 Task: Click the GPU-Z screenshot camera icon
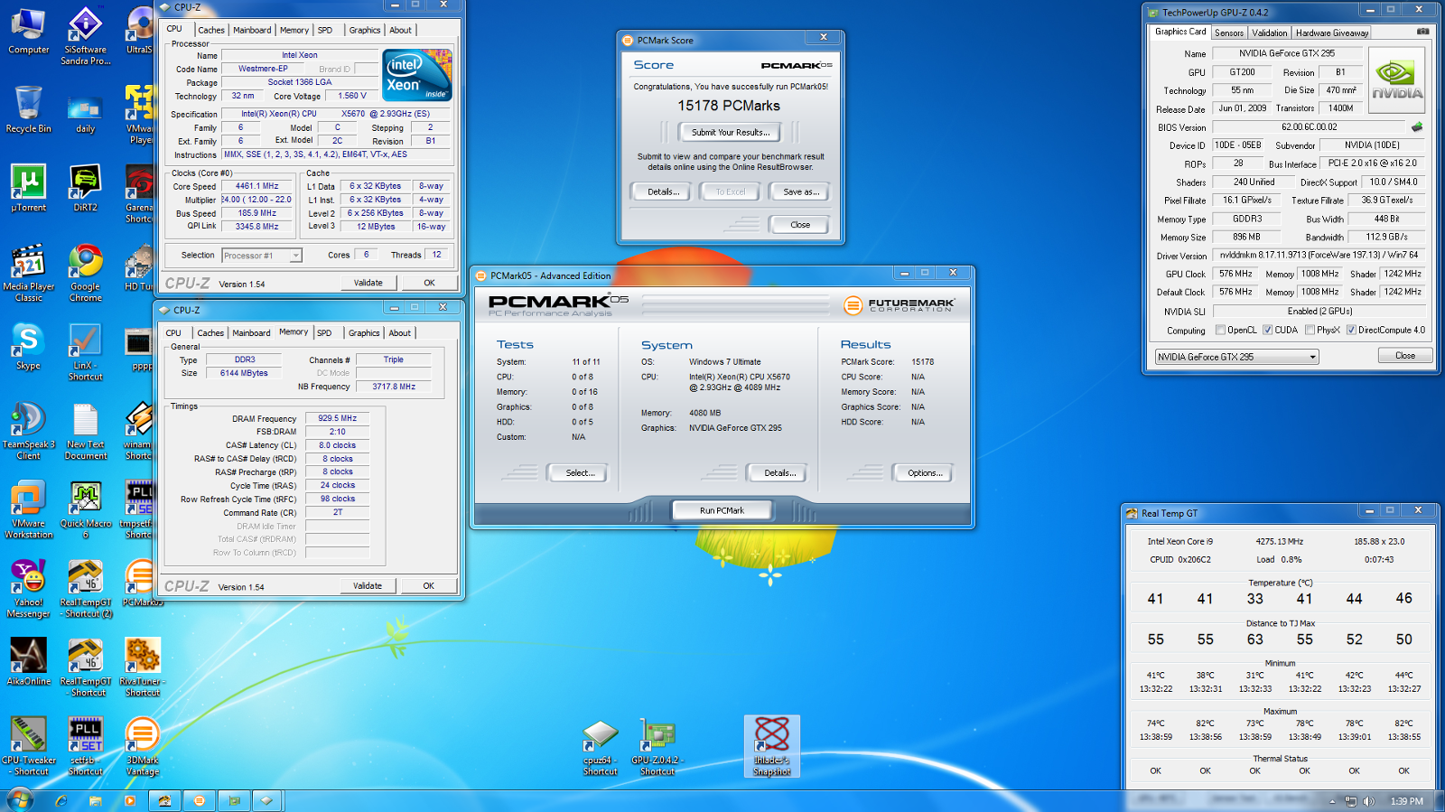click(x=1422, y=32)
